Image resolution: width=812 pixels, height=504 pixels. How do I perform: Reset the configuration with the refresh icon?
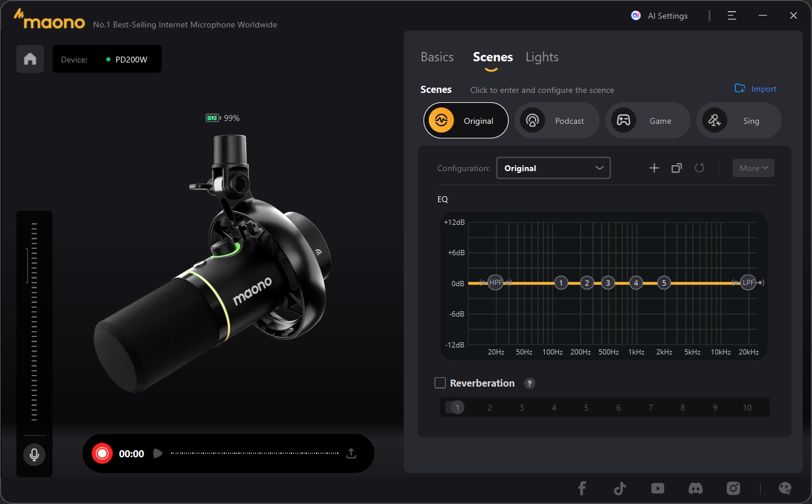[x=699, y=168]
